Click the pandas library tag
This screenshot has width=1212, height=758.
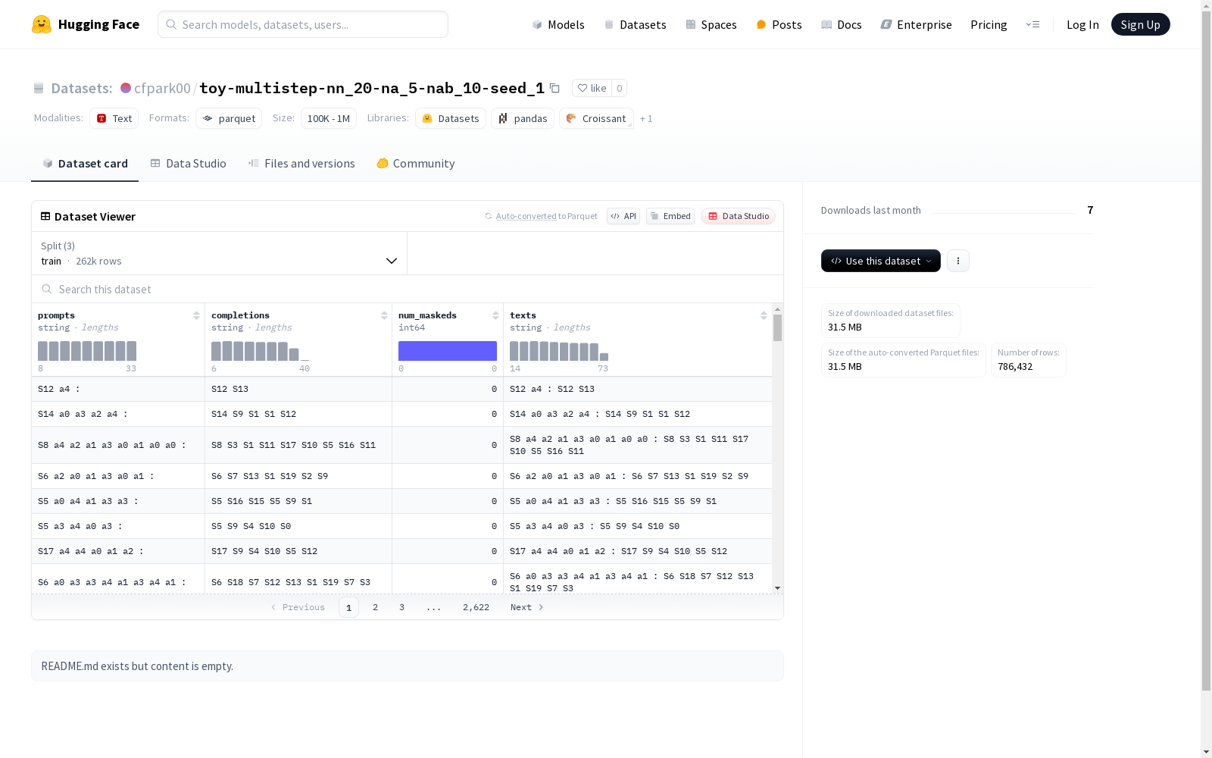(523, 118)
